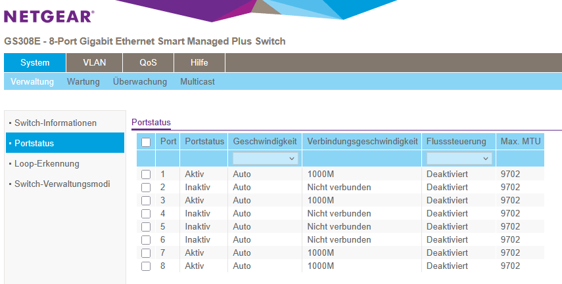Click the NETGEAR logo
The width and height of the screenshot is (562, 284).
(49, 16)
